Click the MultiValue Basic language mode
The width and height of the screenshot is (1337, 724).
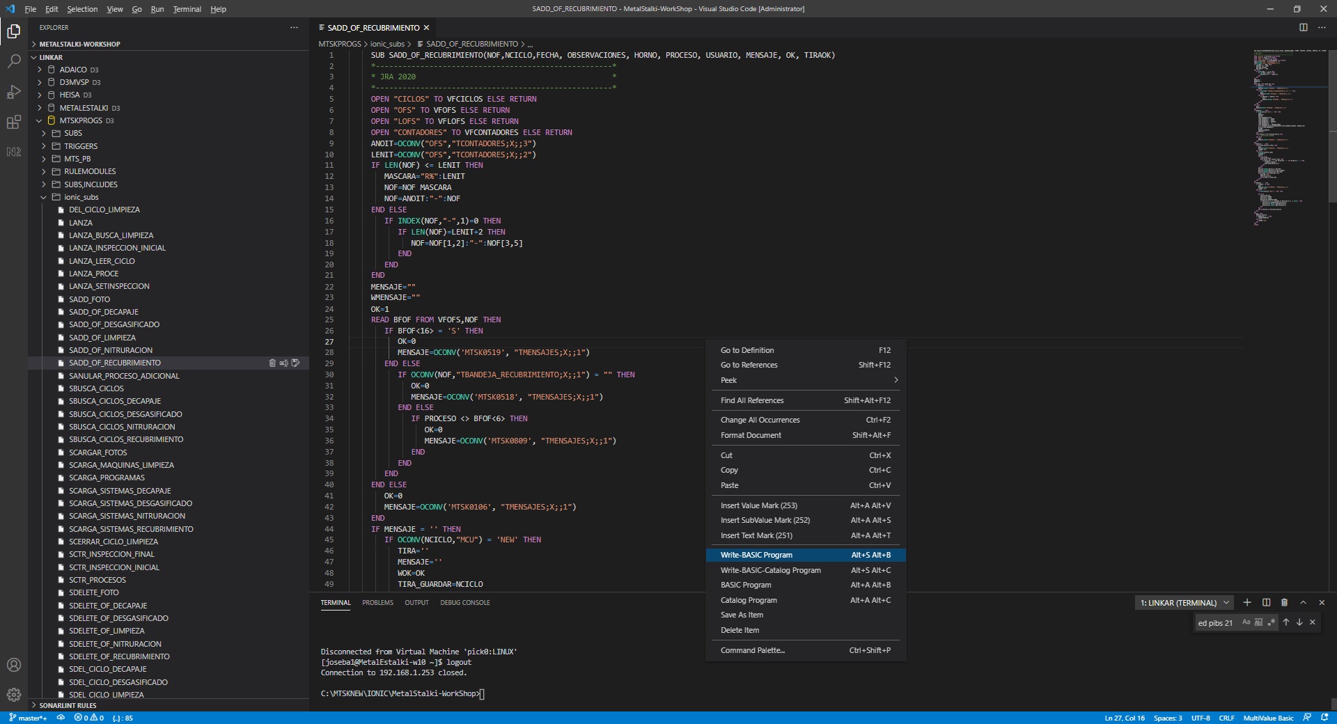point(1268,718)
